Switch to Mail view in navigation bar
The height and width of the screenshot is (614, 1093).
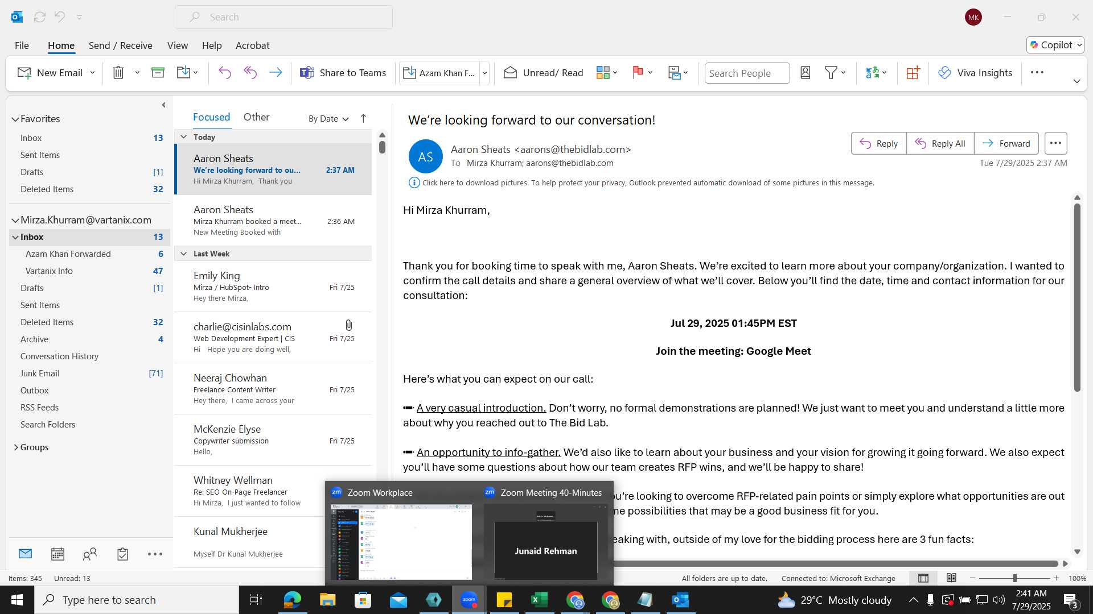click(25, 554)
